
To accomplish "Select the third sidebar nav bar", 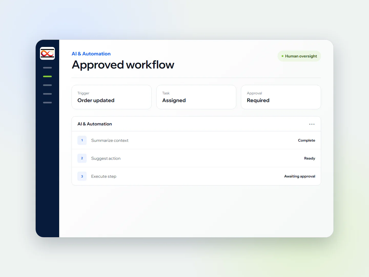I will pyautogui.click(x=47, y=85).
